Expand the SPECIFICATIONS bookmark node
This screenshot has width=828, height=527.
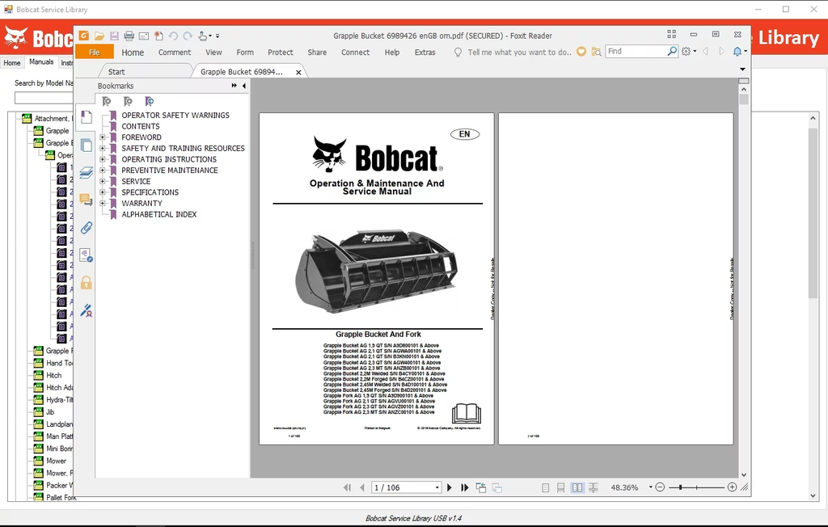coord(103,192)
